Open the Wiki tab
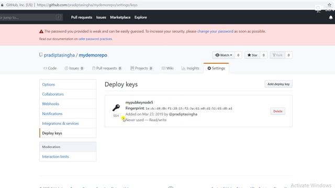Image resolution: width=335 pixels, height=188 pixels. [x=167, y=68]
